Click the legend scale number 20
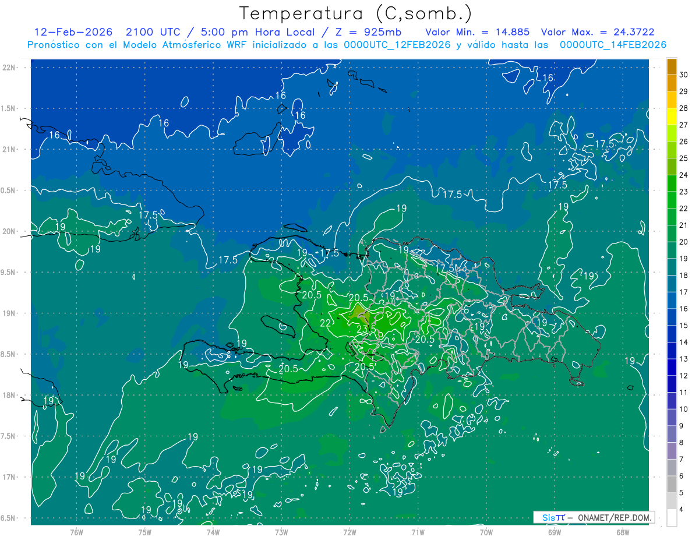Image resolution: width=699 pixels, height=540 pixels. (x=684, y=242)
